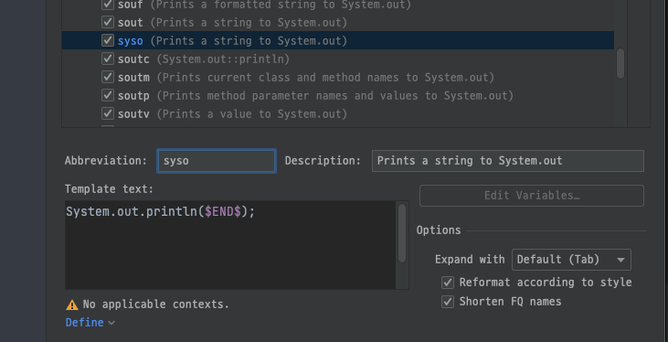Click the Template text scrollbar

402,233
